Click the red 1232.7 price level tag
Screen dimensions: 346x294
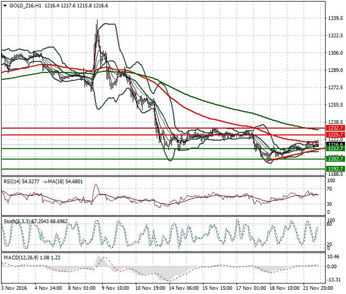pos(334,128)
